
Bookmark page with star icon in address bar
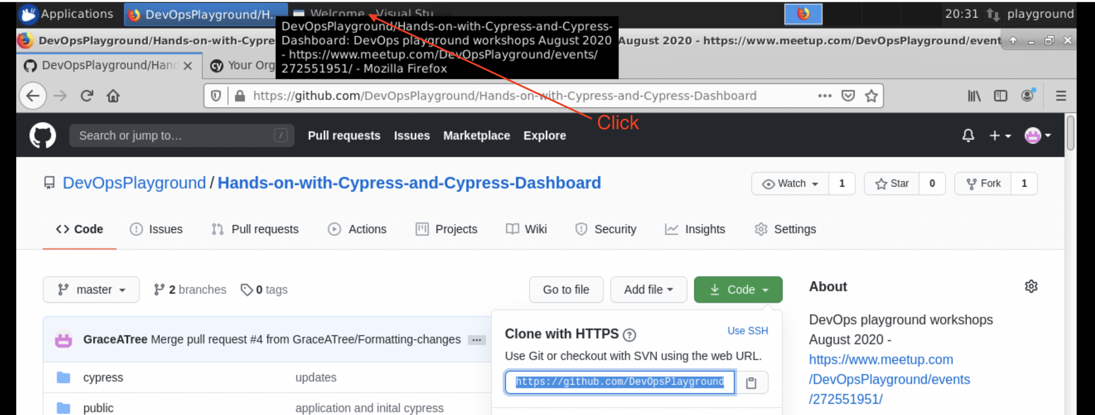tap(871, 96)
